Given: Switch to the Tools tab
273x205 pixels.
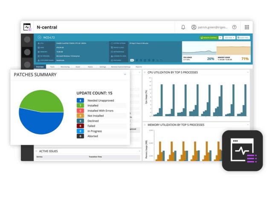Looking at the screenshot, I should (52, 67).
